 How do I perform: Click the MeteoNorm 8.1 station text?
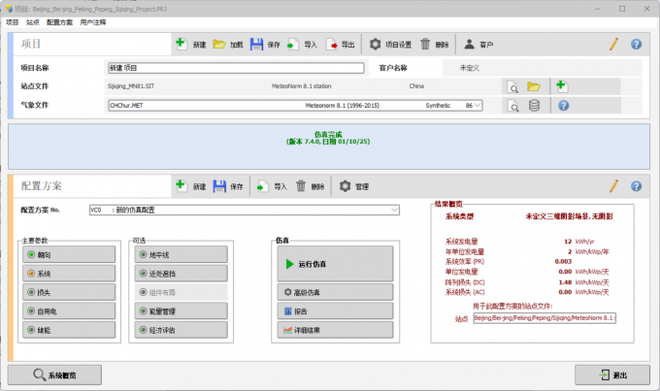[302, 85]
